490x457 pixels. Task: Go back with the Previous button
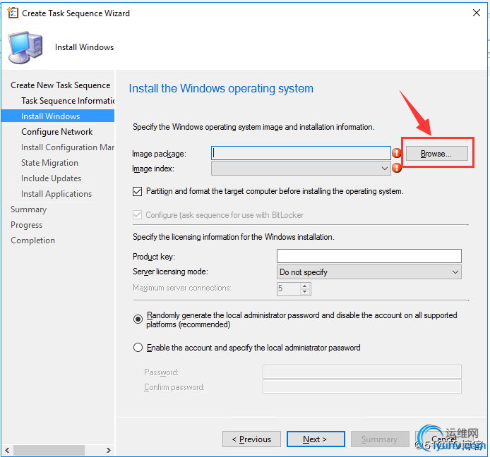(251, 439)
